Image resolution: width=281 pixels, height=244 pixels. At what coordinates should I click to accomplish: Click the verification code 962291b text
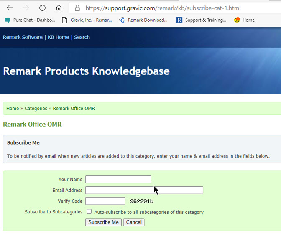click(x=142, y=201)
